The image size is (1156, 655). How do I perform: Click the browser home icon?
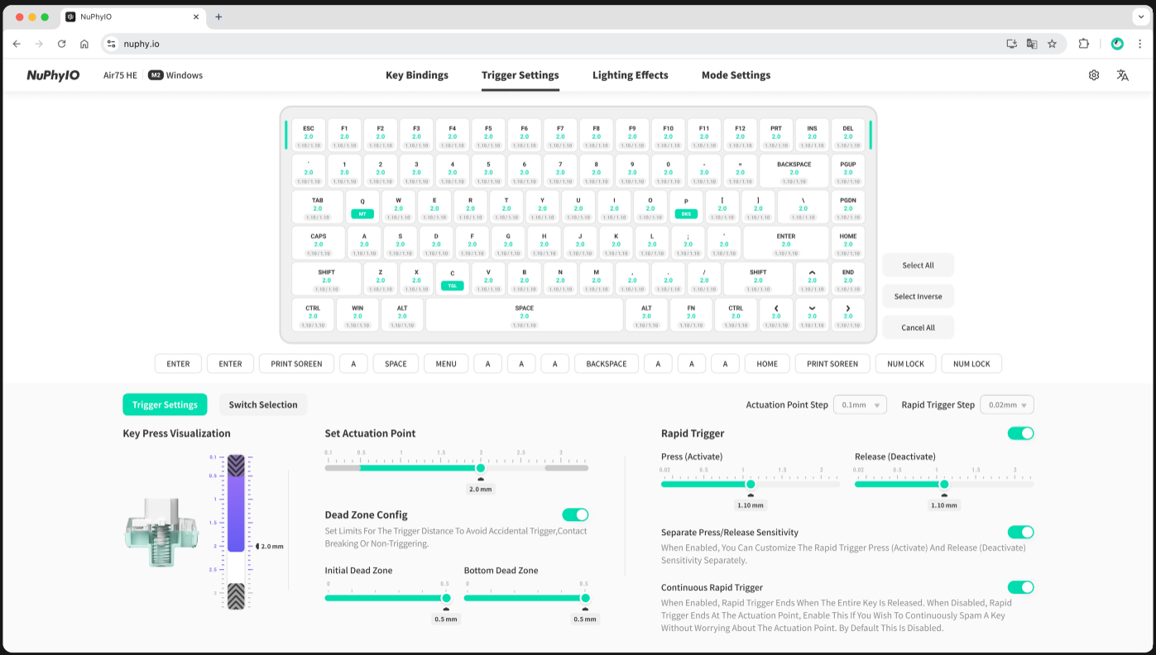coord(84,44)
